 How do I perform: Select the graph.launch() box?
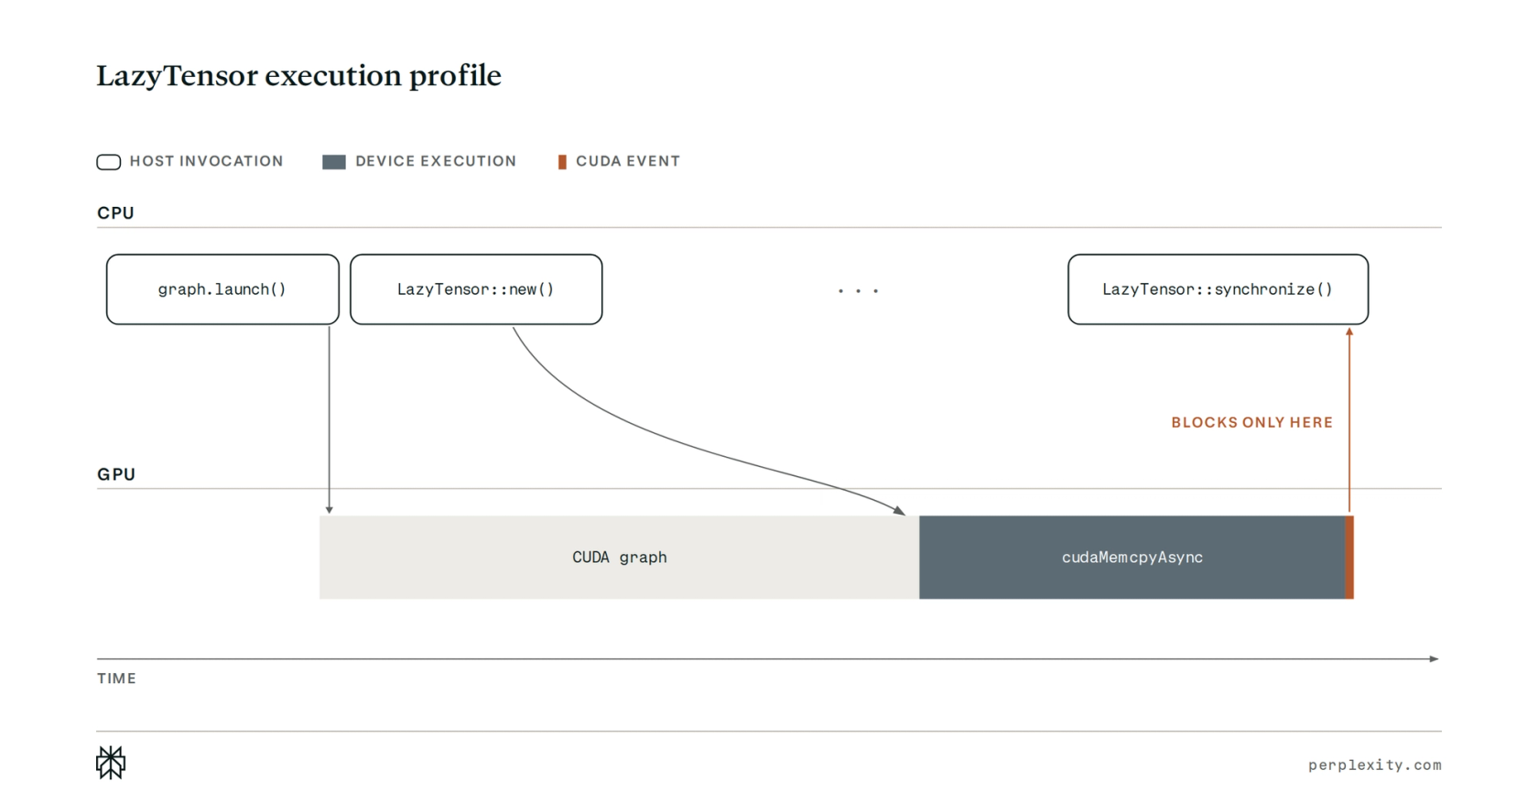(222, 289)
